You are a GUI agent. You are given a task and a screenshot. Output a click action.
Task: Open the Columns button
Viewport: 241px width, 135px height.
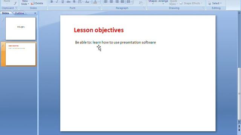pyautogui.click(x=129, y=1)
